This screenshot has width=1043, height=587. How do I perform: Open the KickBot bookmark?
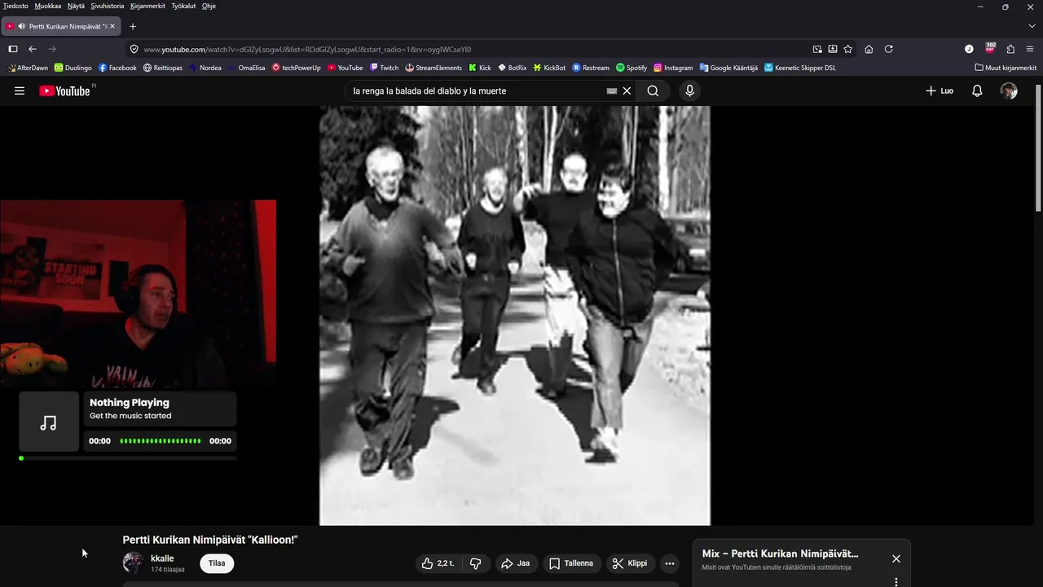[x=549, y=68]
